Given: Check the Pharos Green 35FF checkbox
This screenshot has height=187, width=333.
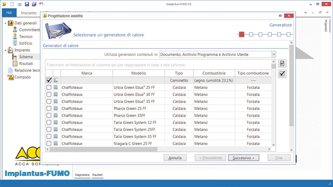Looking at the screenshot, I should click(49, 115).
